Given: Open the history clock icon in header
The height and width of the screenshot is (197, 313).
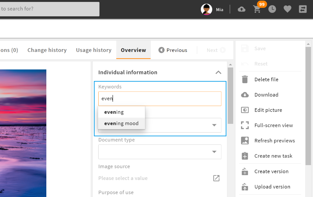Looking at the screenshot, I should 272,9.
